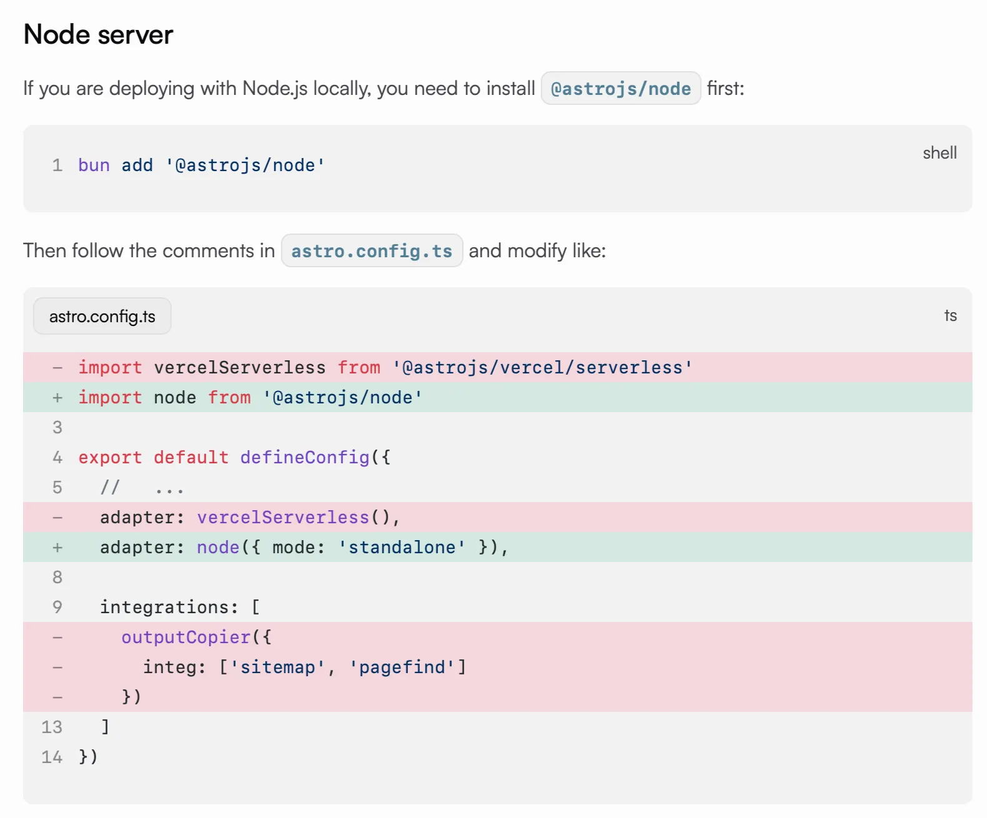Click the 'defineConfig' function name
The image size is (987, 818).
(305, 457)
